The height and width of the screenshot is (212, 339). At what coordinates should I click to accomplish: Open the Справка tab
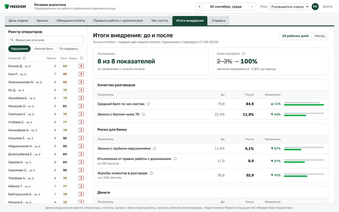tap(218, 21)
